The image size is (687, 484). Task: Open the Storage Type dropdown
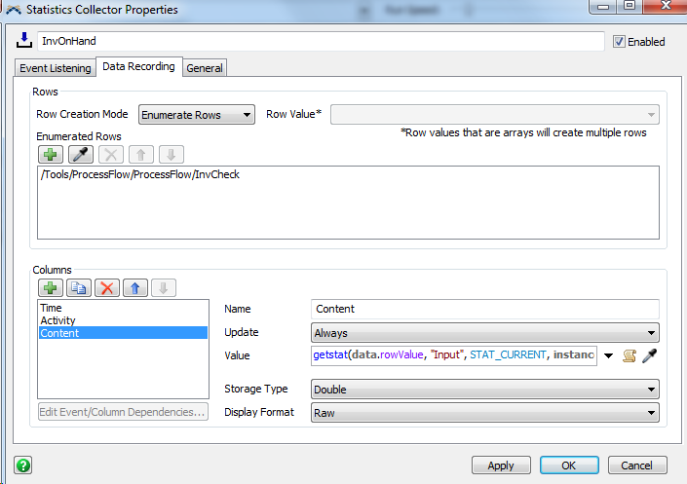point(484,390)
